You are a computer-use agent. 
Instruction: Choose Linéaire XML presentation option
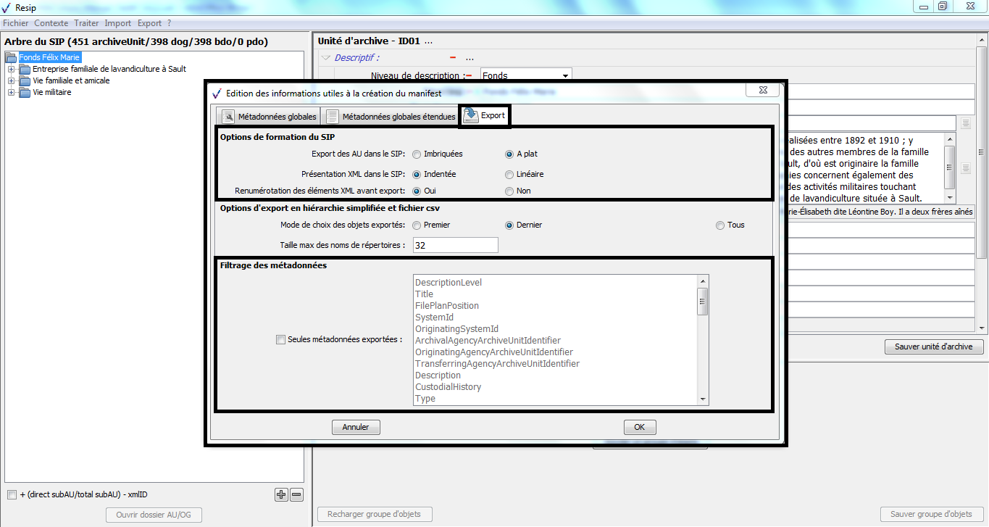509,174
